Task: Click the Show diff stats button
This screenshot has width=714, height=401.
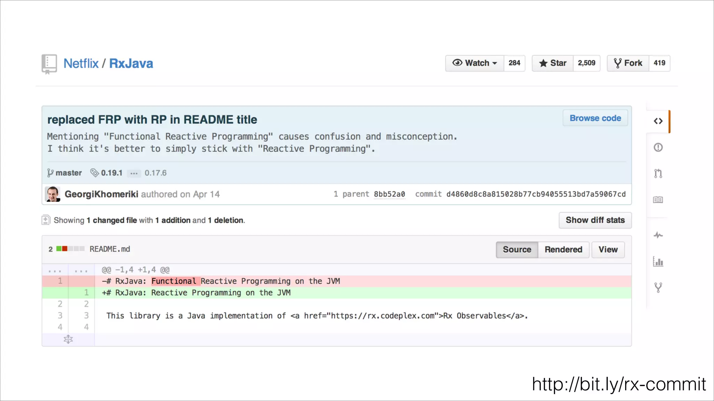Action: point(595,220)
